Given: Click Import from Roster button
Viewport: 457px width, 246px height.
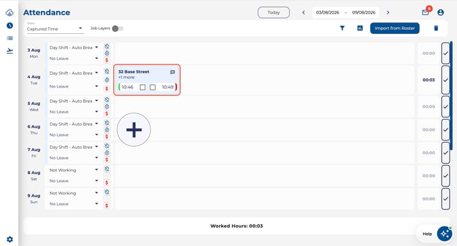Looking at the screenshot, I should (395, 28).
